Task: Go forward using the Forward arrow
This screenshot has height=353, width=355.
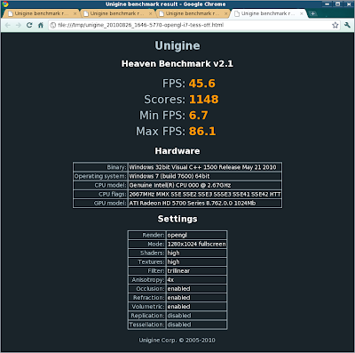Action: coord(19,25)
